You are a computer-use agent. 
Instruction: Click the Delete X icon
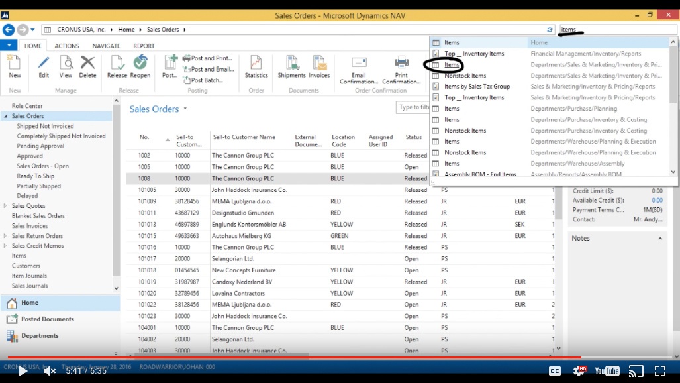[87, 62]
